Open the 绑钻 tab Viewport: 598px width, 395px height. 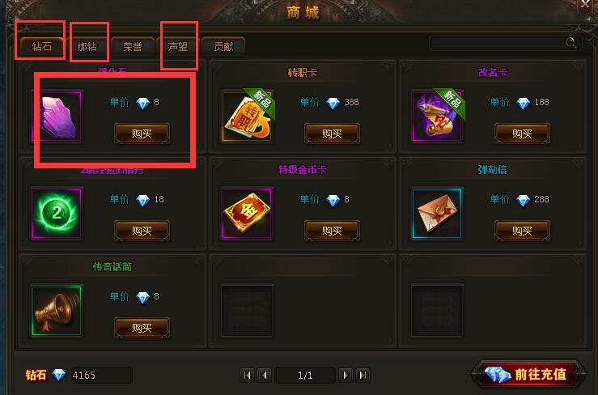pos(87,47)
